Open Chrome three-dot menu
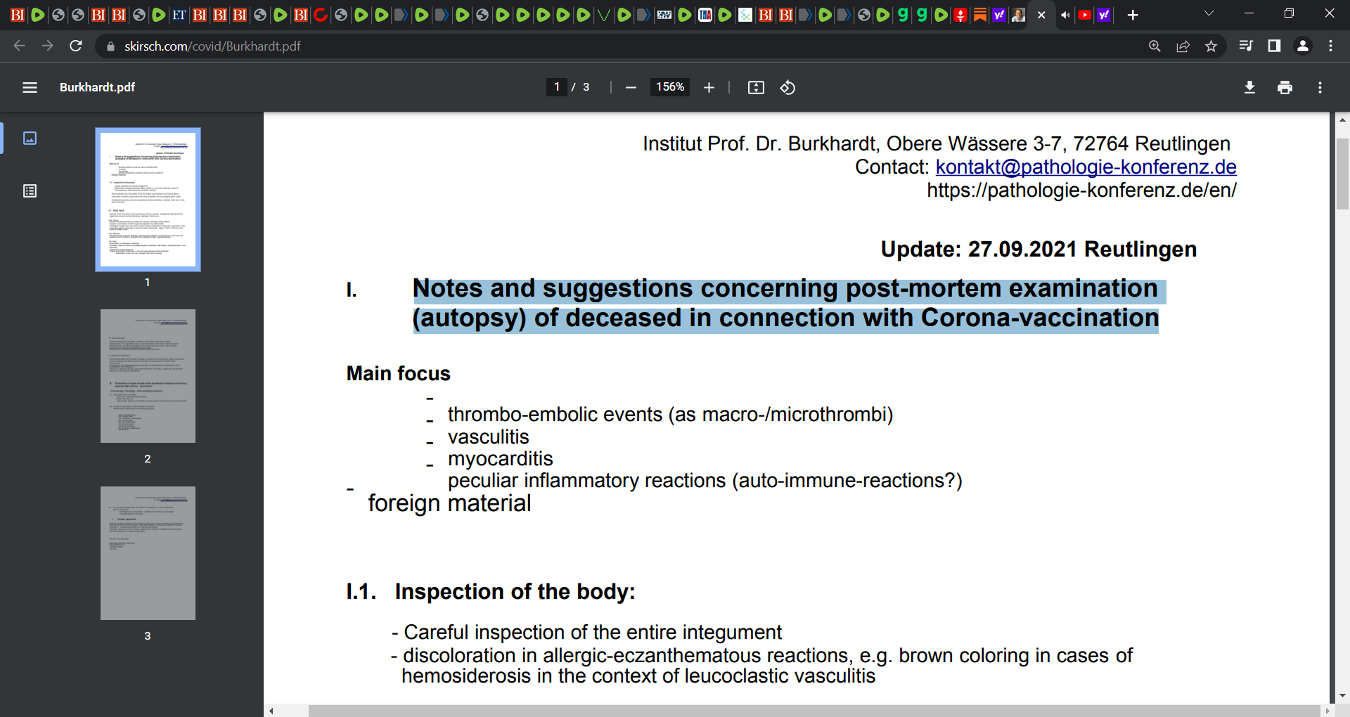The image size is (1350, 717). coord(1330,46)
